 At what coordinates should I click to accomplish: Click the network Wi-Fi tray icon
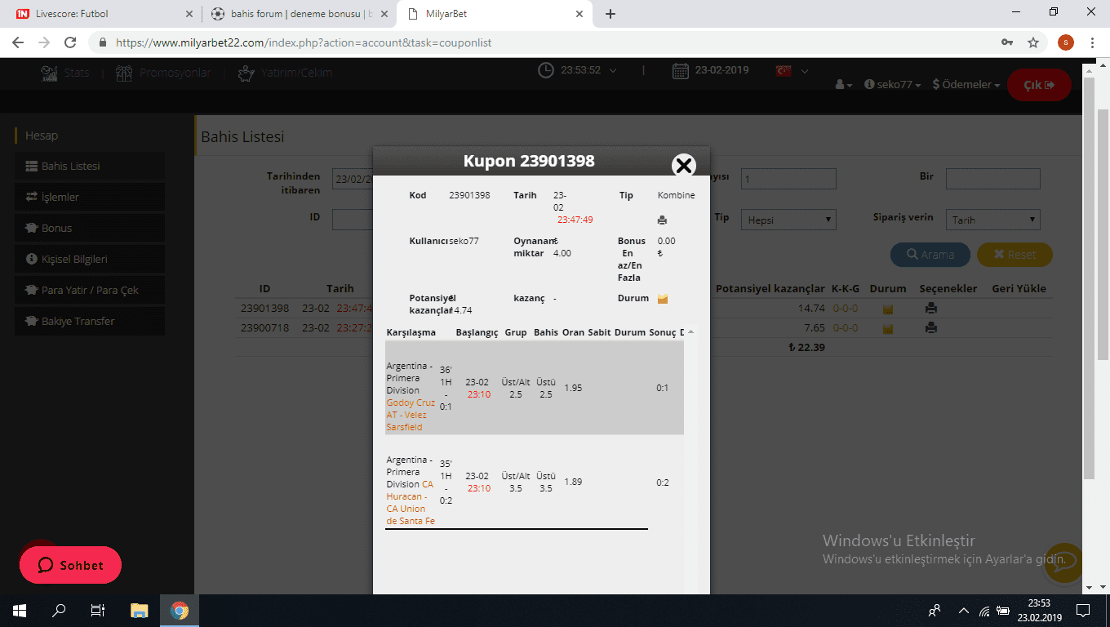(x=985, y=611)
